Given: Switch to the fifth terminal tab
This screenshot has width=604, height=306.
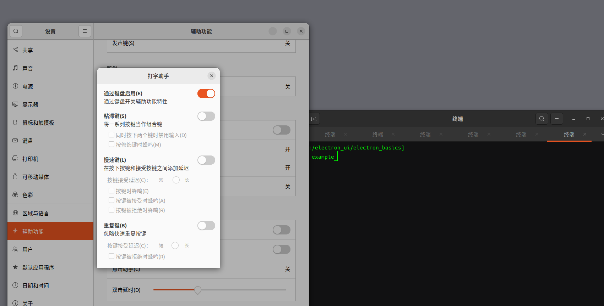Looking at the screenshot, I should pyautogui.click(x=521, y=135).
